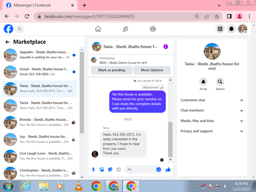
Task: Open Facebook notifications bell
Action: (231, 29)
